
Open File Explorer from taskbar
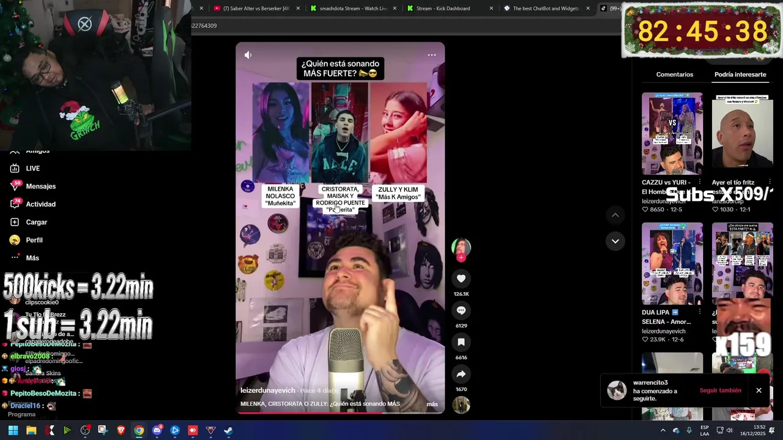tap(31, 430)
